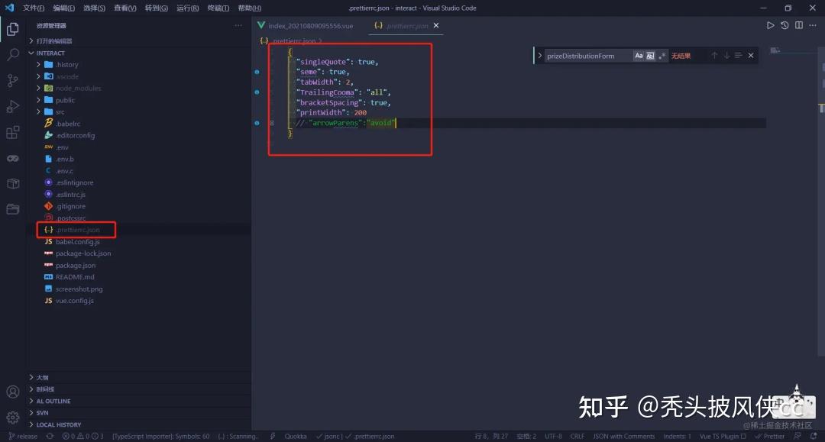825x442 pixels.
Task: Click the feedback icon in status bar
Action: pos(797,436)
